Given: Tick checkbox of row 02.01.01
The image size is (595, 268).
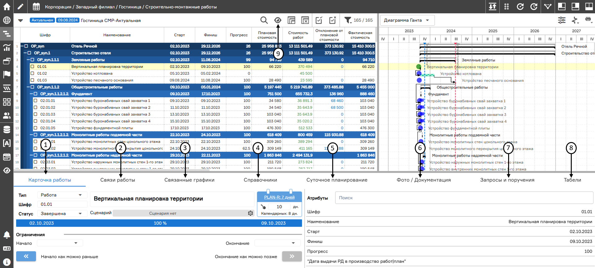Looking at the screenshot, I should tap(35, 101).
